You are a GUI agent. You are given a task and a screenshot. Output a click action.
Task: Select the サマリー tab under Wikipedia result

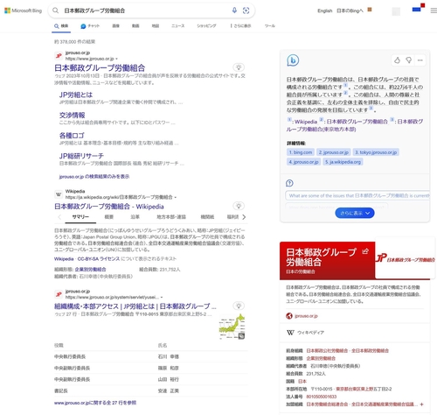point(80,217)
